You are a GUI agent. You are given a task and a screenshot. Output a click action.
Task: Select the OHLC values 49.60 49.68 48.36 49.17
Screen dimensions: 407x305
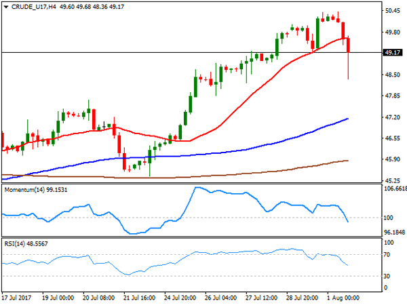coord(92,7)
